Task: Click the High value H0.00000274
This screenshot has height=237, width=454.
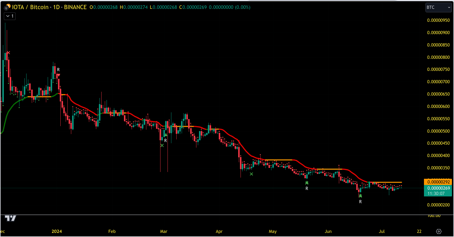Action: tap(134, 7)
